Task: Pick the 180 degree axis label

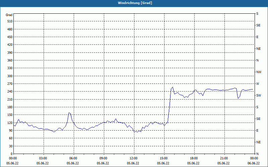Action: click(x=10, y=107)
